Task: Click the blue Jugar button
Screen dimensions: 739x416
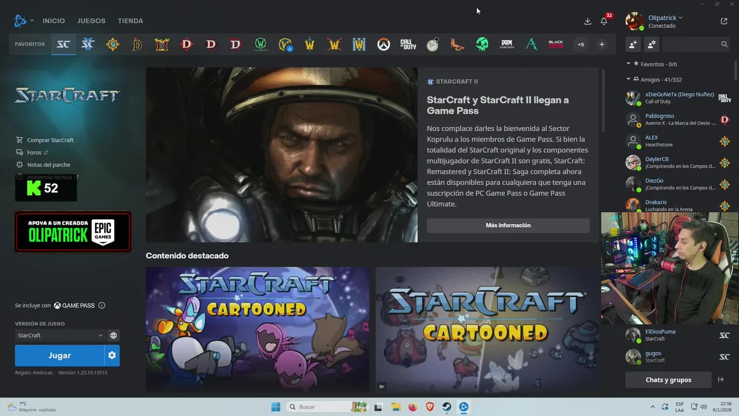Action: 59,355
